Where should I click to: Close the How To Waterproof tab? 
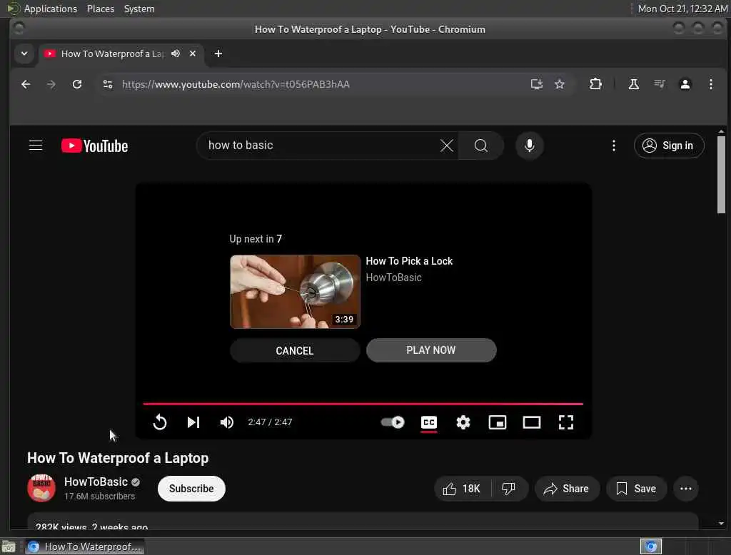pyautogui.click(x=193, y=54)
